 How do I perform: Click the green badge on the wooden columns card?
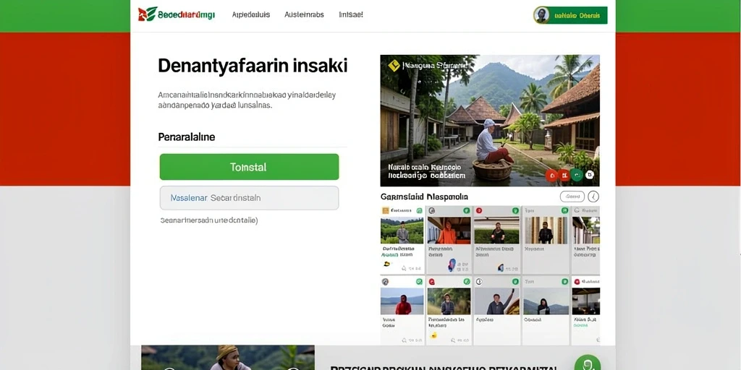(564, 210)
